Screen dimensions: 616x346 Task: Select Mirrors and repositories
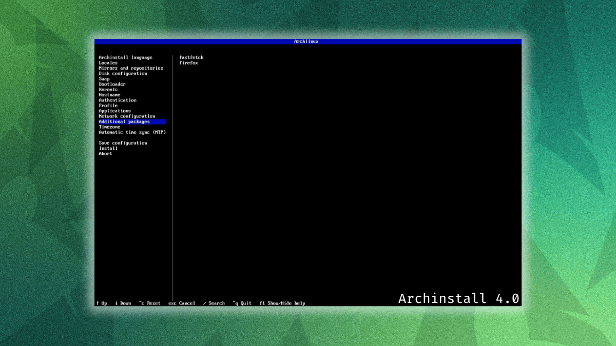click(x=130, y=68)
